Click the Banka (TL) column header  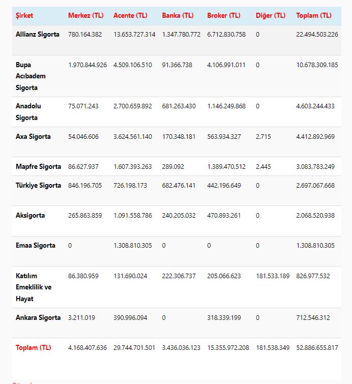pyautogui.click(x=178, y=15)
